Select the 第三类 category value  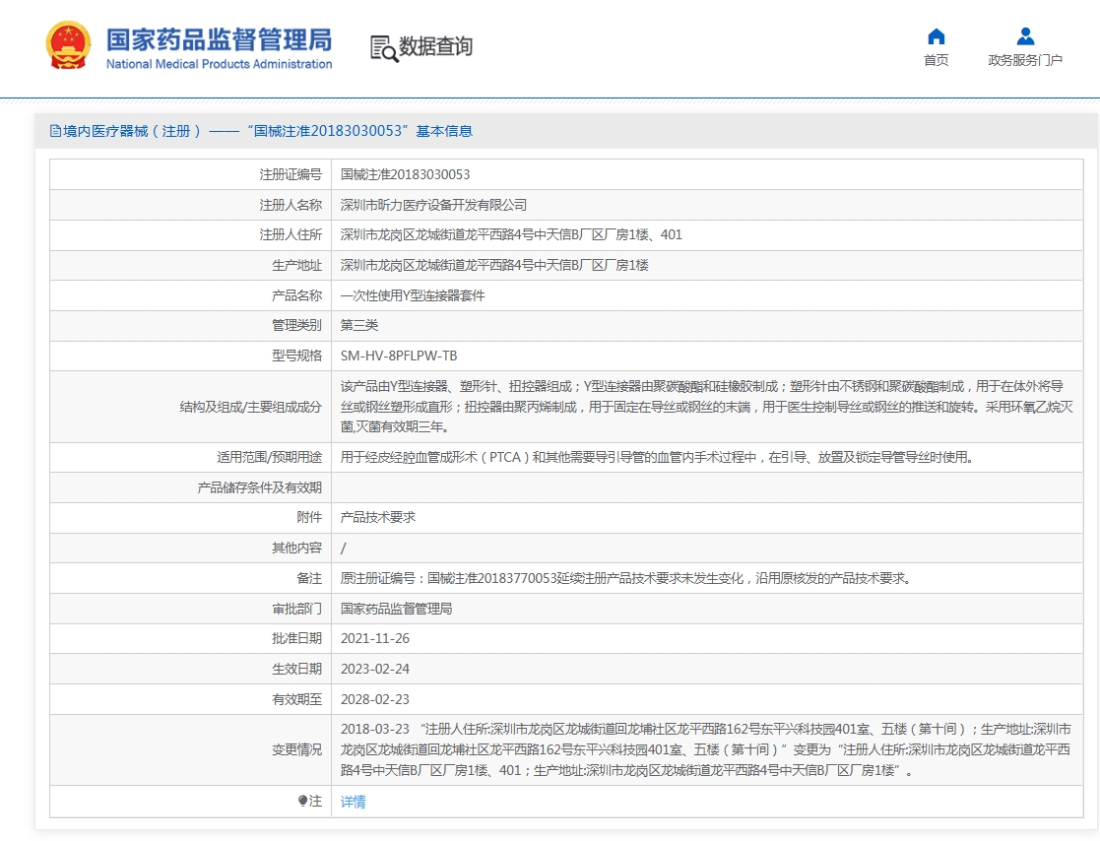coord(359,325)
